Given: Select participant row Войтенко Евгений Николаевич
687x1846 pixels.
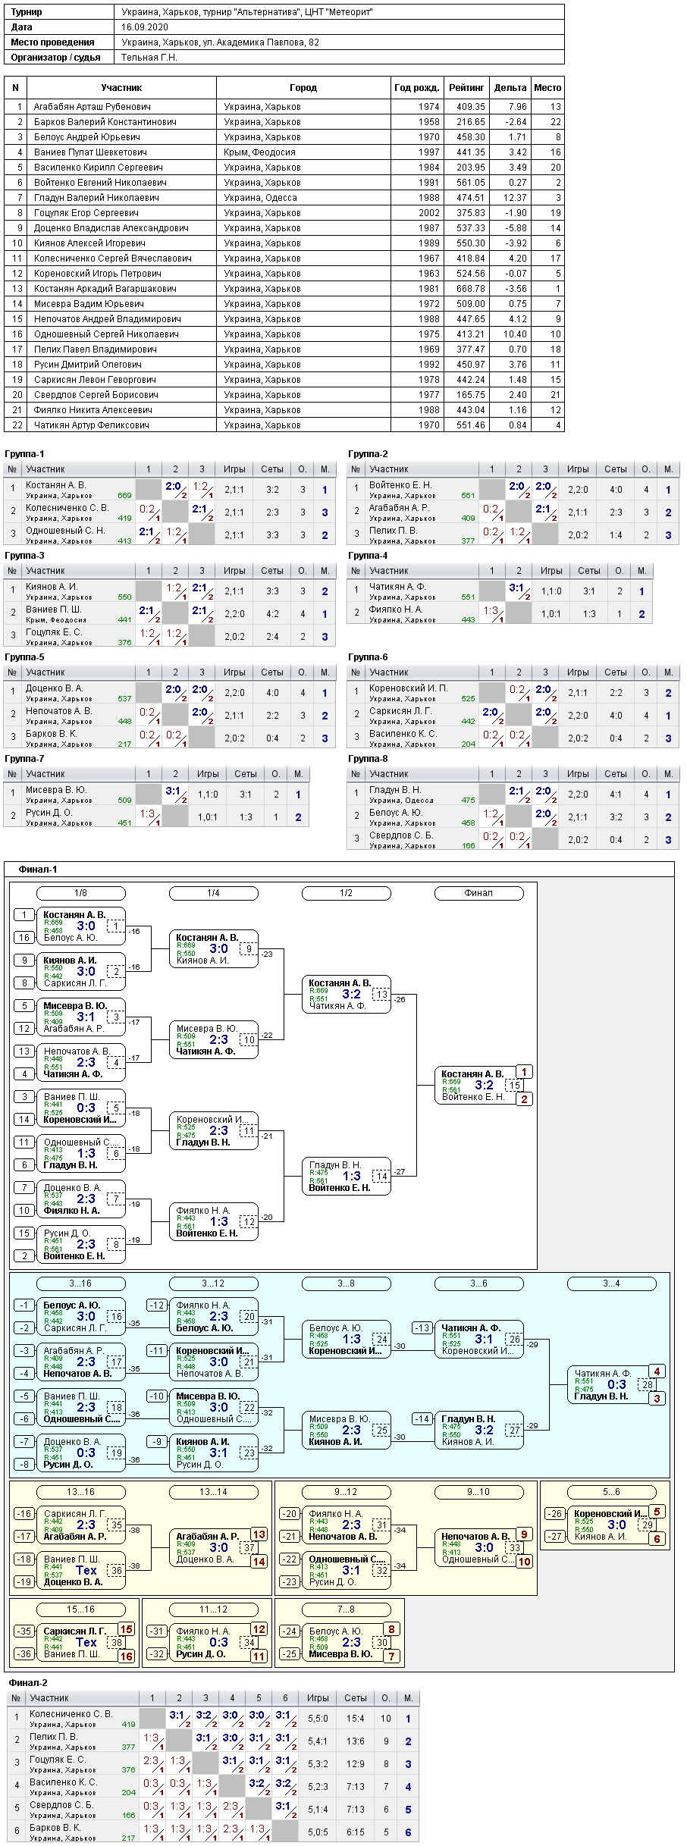Looking at the screenshot, I should click(284, 183).
